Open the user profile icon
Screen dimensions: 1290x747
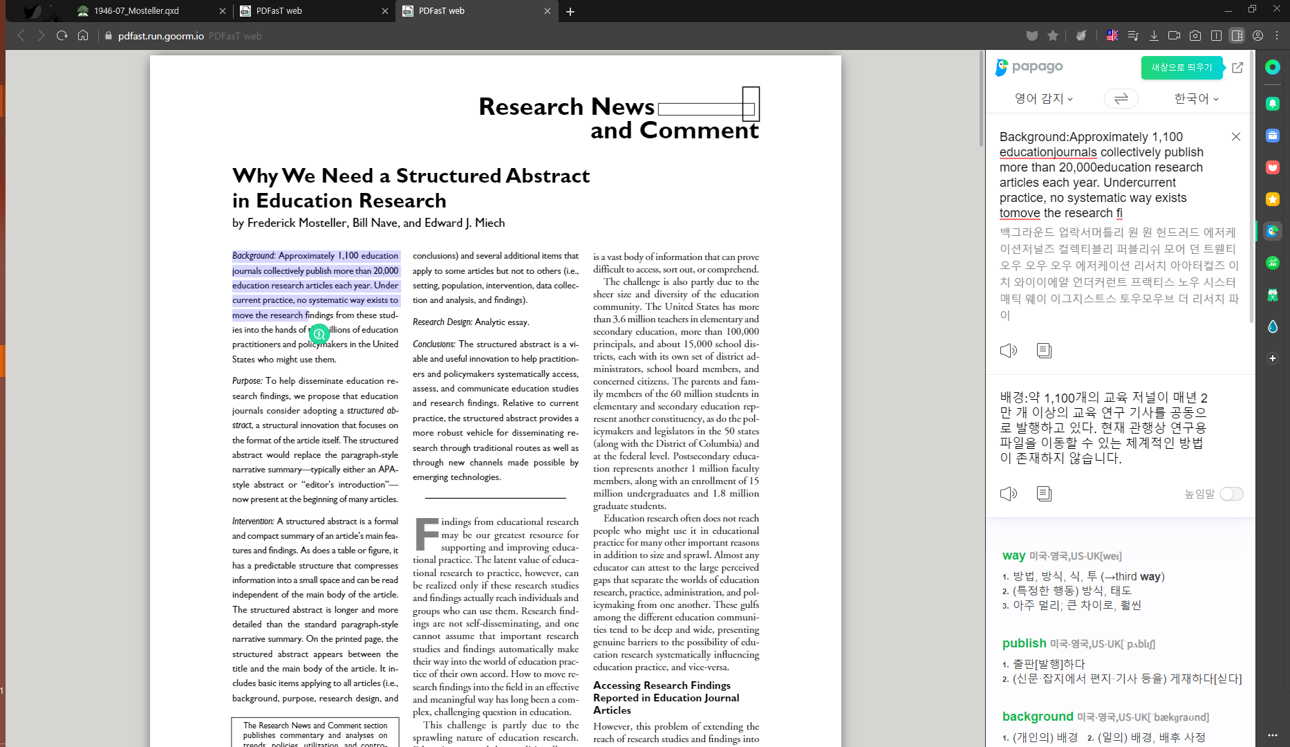pyautogui.click(x=1258, y=35)
